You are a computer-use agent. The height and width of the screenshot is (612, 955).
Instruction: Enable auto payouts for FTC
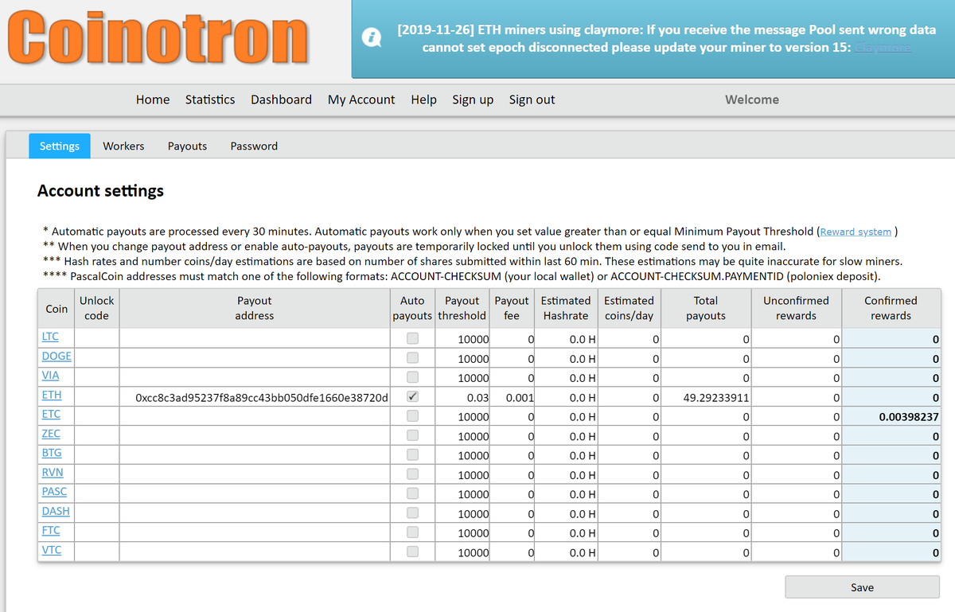[412, 532]
